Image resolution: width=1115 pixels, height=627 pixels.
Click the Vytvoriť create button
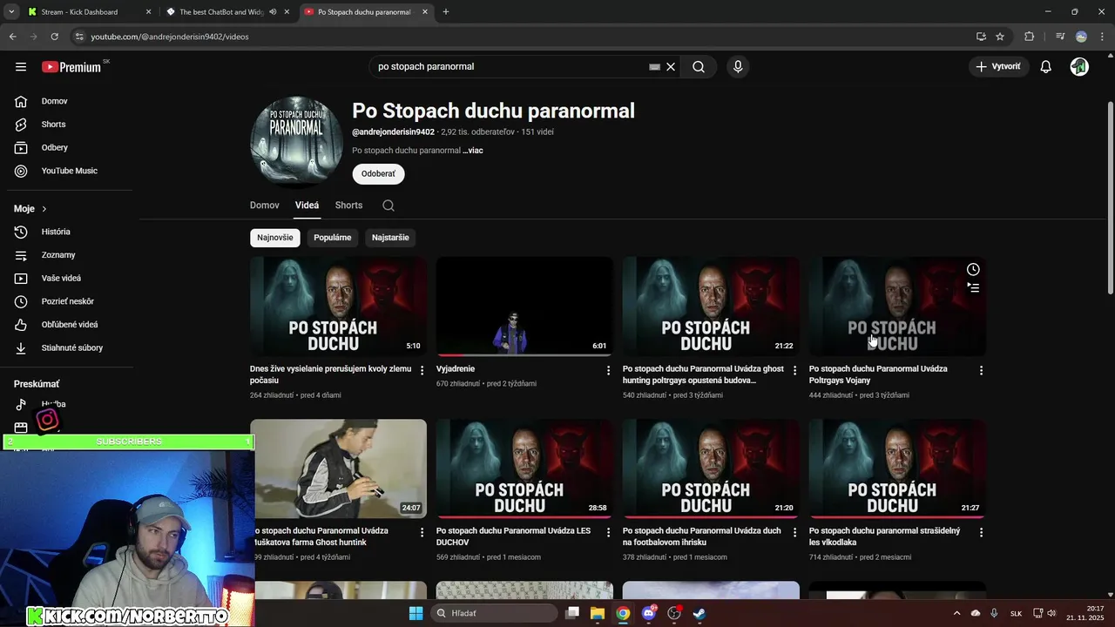pos(998,67)
